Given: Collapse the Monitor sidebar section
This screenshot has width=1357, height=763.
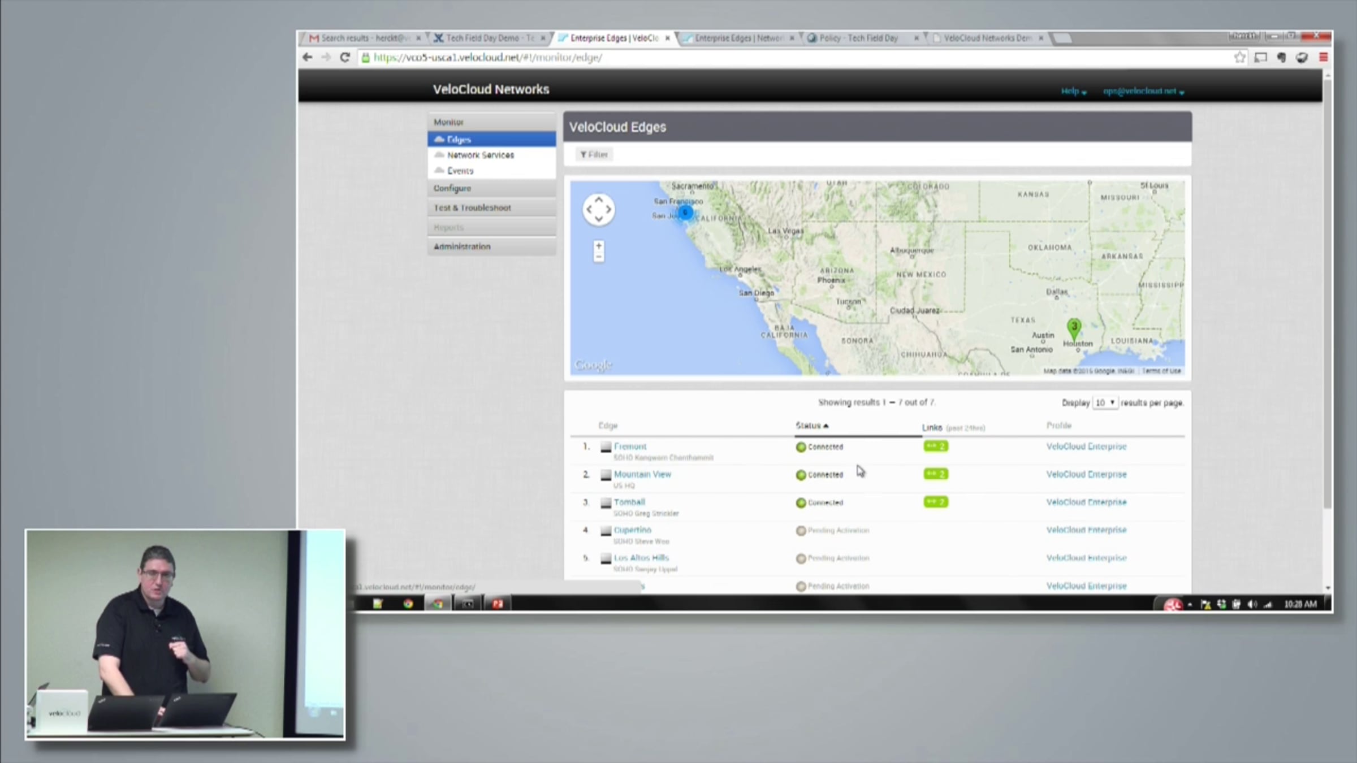Looking at the screenshot, I should pos(491,122).
